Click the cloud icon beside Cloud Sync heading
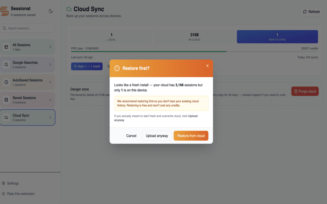This screenshot has height=204, width=327. point(69,9)
